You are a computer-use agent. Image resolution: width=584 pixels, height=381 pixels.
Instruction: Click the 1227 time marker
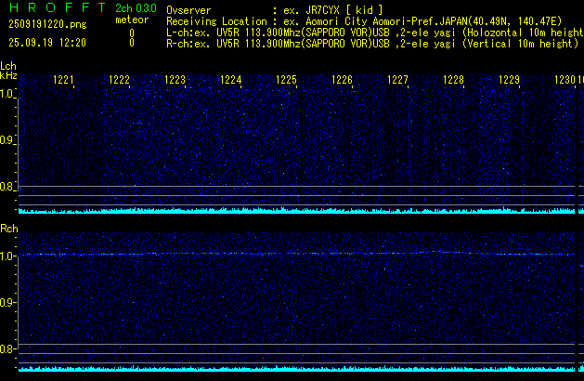(398, 81)
